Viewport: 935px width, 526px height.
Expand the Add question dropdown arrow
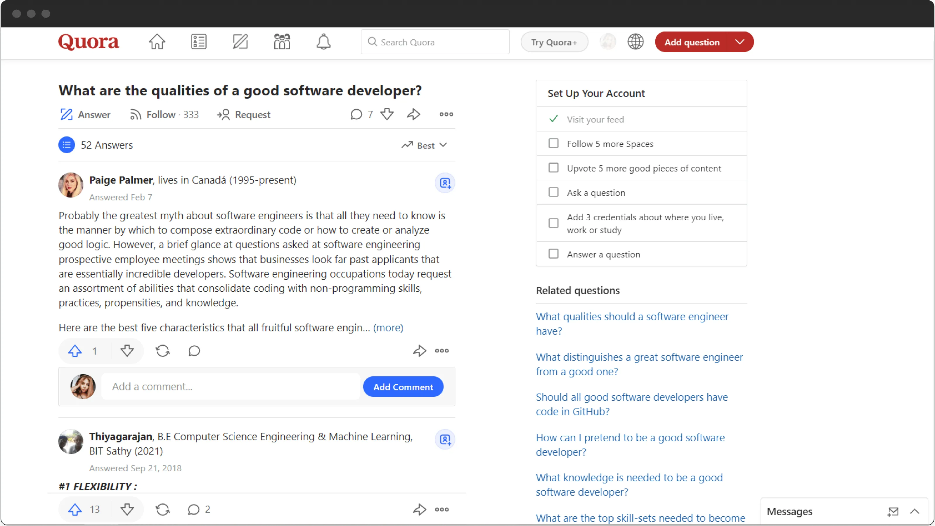coord(740,42)
